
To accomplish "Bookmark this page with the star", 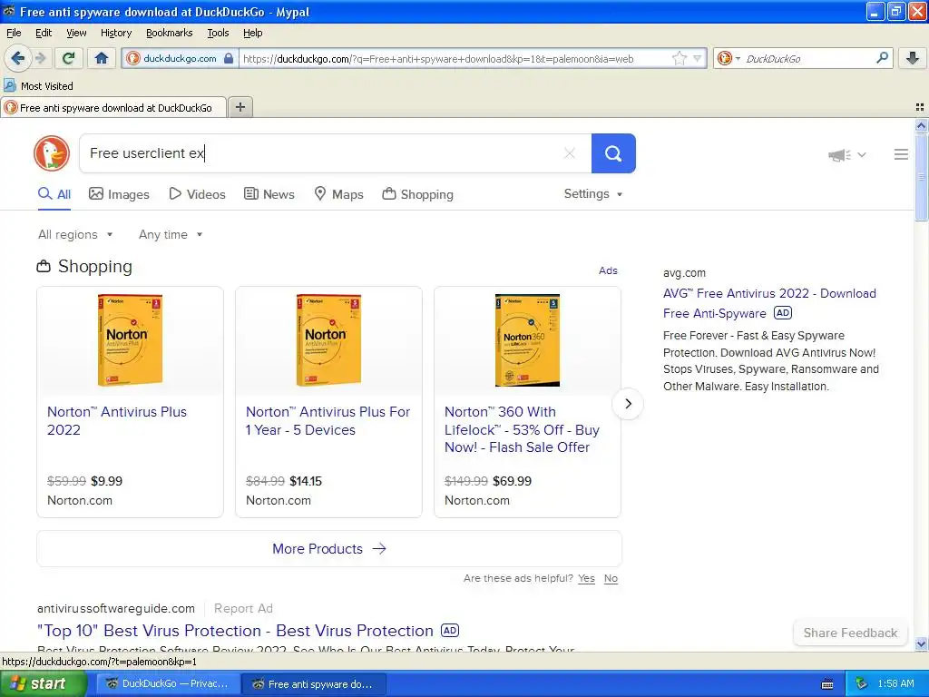I will click(679, 58).
